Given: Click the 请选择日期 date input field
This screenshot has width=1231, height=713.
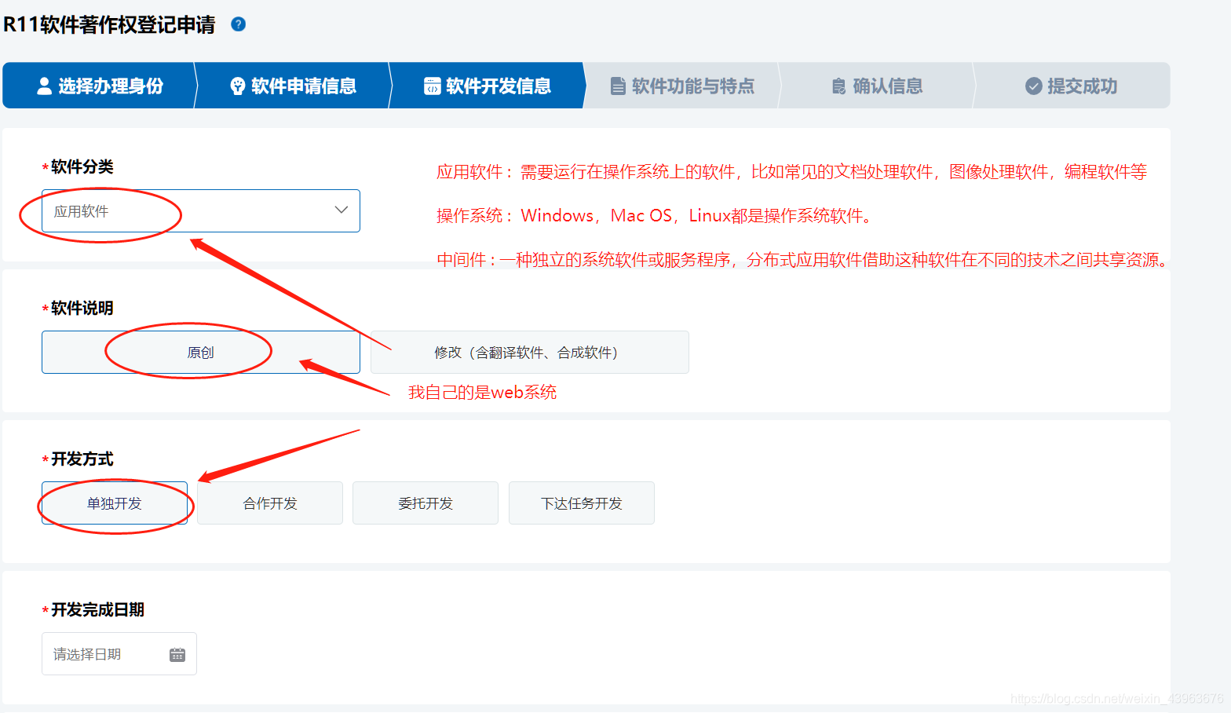Looking at the screenshot, I should pyautogui.click(x=119, y=654).
